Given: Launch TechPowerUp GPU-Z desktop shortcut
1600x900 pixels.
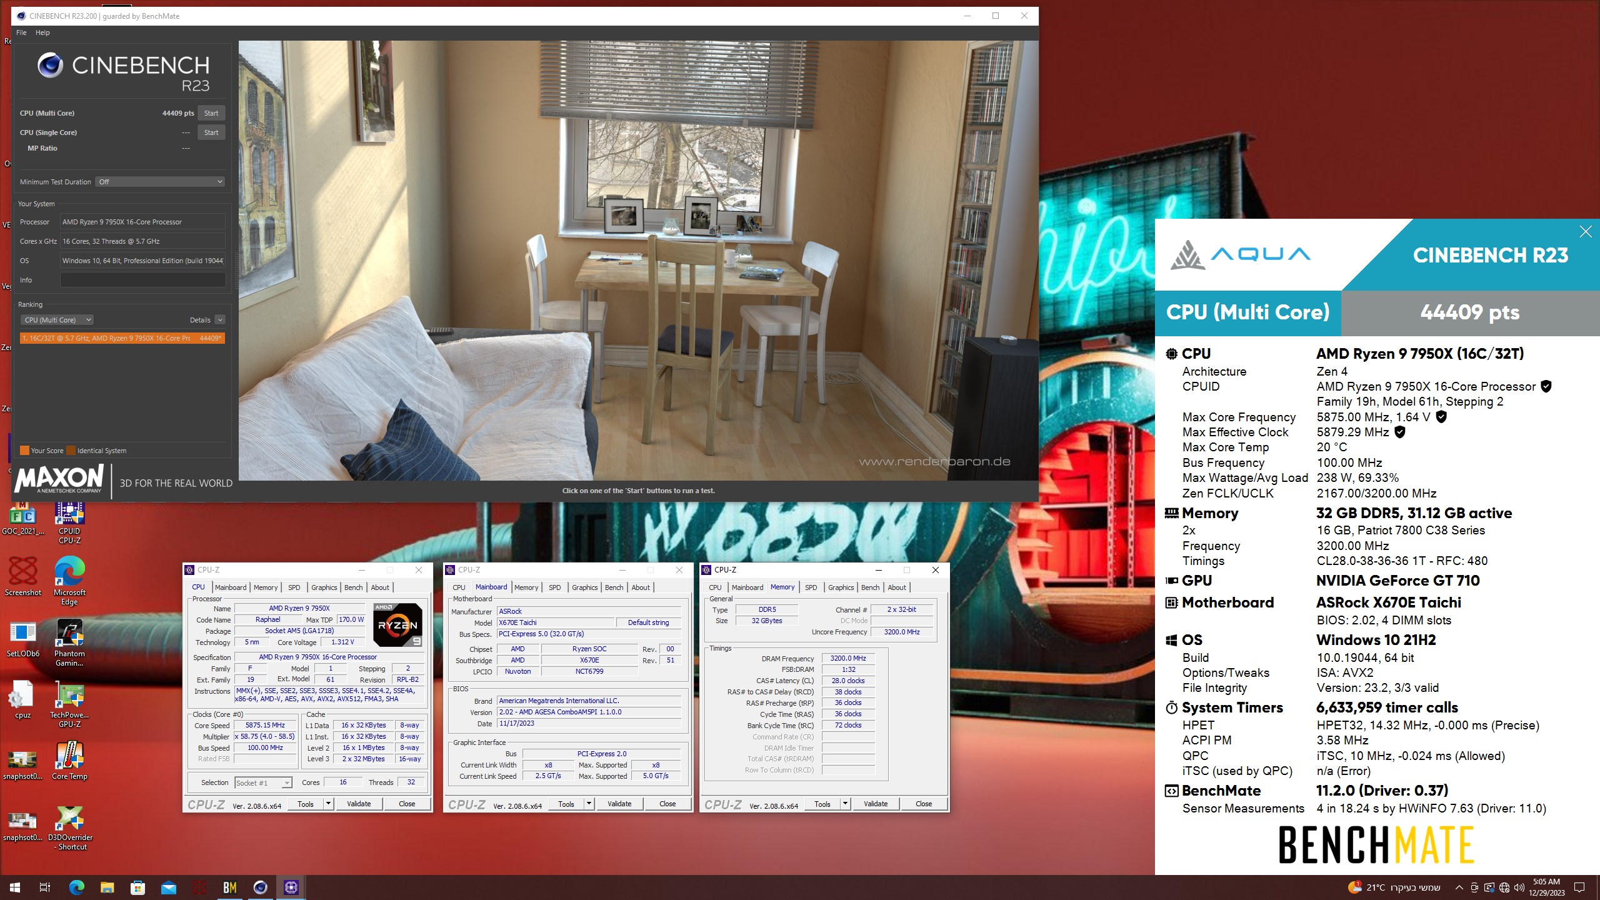Looking at the screenshot, I should (x=69, y=704).
